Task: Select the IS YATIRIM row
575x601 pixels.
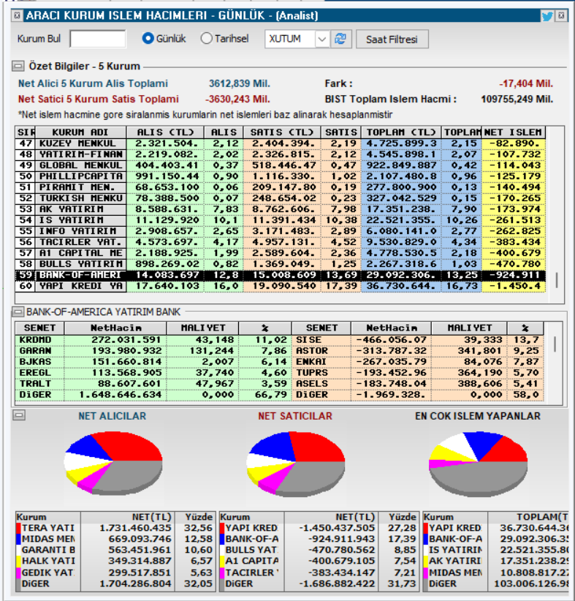Action: [281, 220]
